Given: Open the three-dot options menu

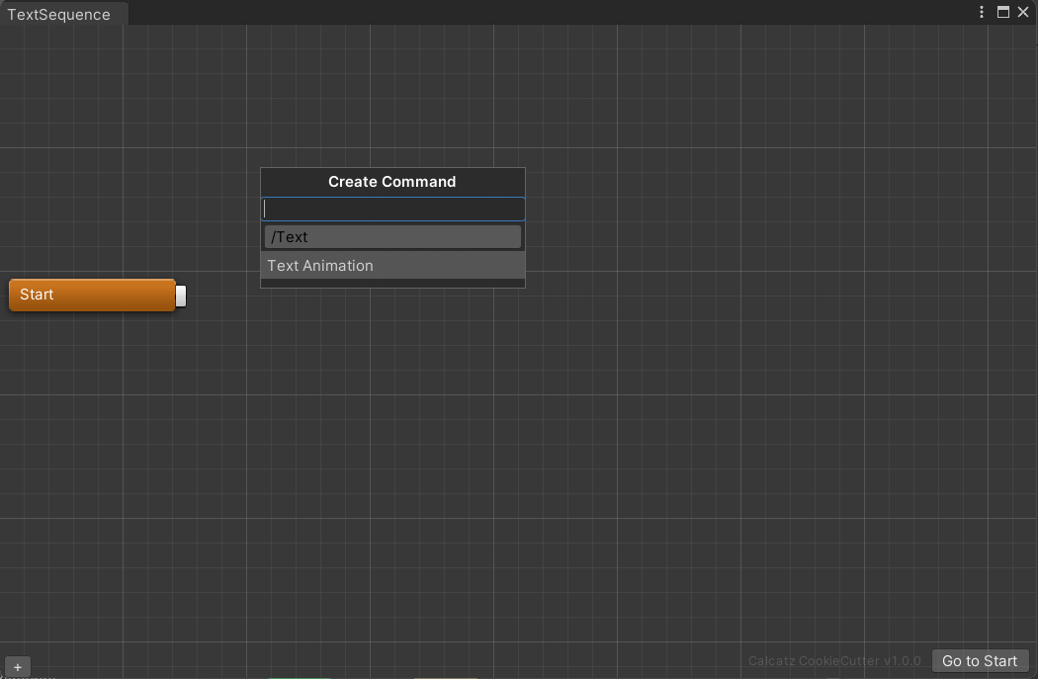Looking at the screenshot, I should pos(981,12).
